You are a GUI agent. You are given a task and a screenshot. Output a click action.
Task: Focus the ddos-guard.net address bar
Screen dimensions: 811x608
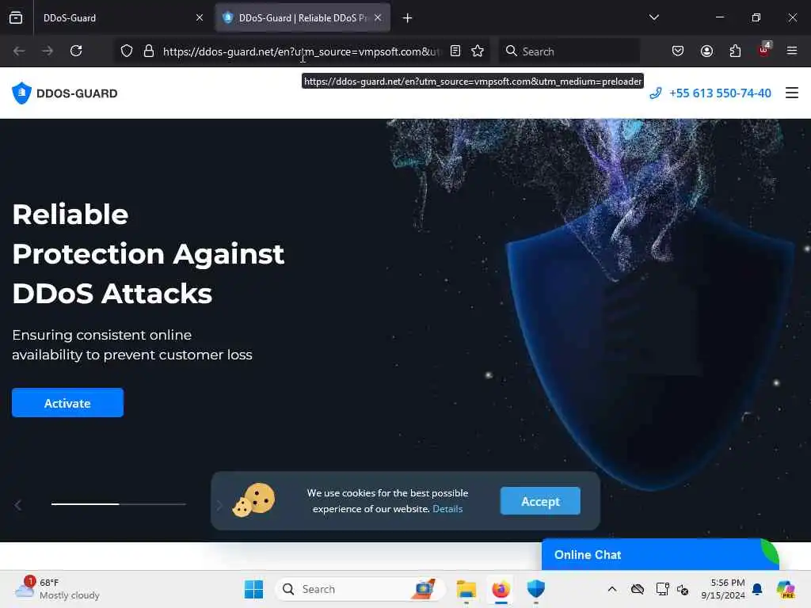pos(303,51)
